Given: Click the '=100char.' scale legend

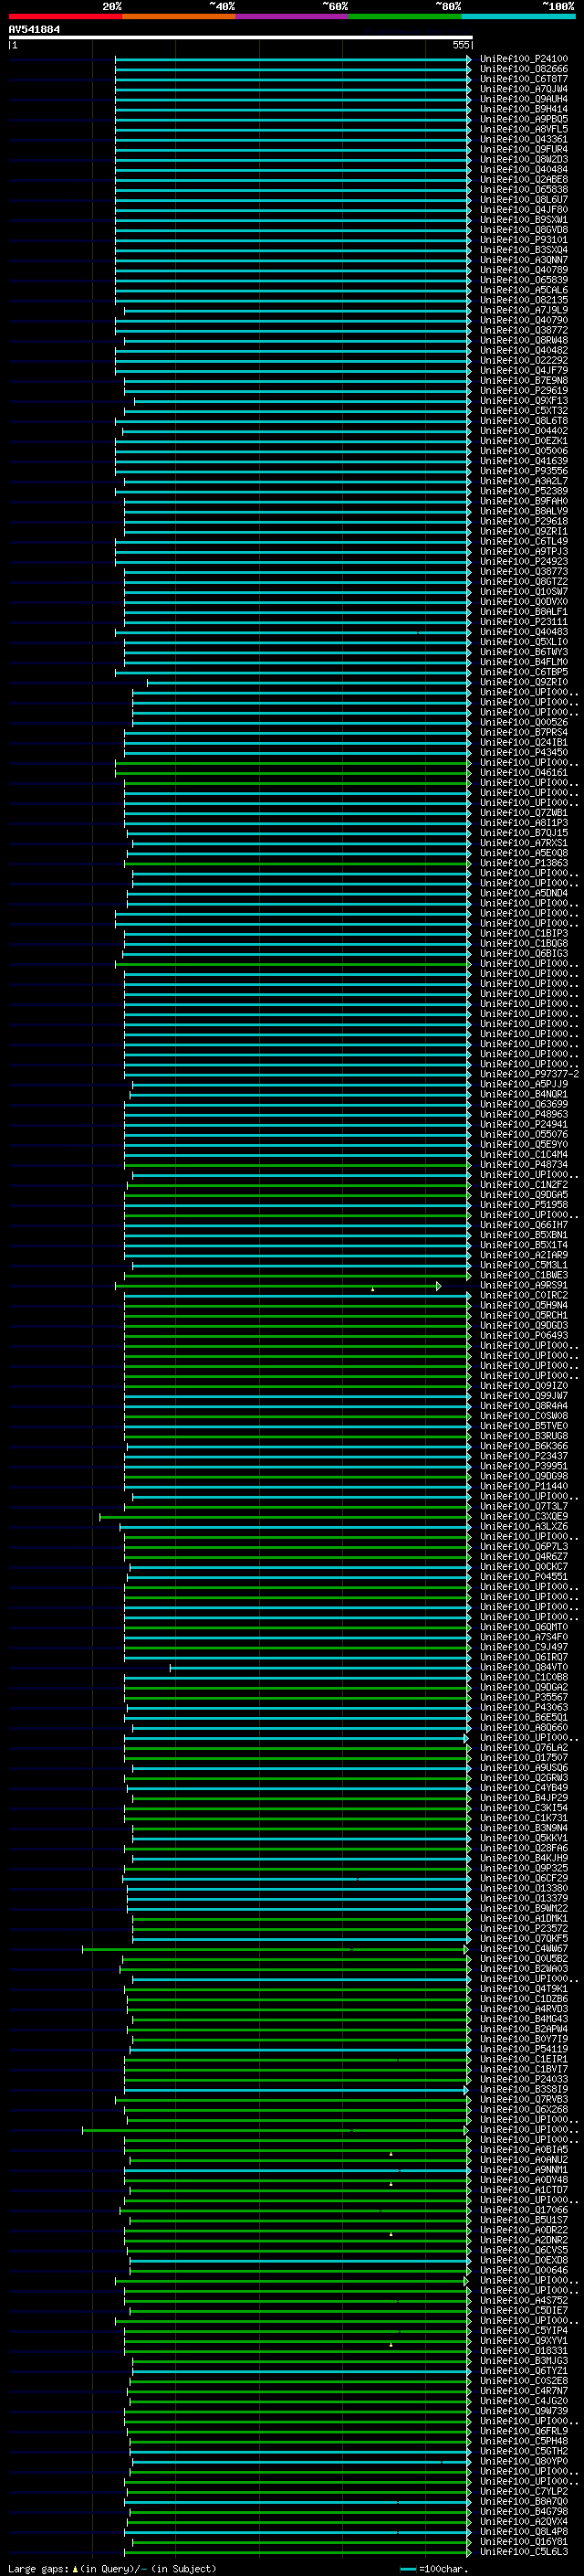Looking at the screenshot, I should click(443, 2568).
